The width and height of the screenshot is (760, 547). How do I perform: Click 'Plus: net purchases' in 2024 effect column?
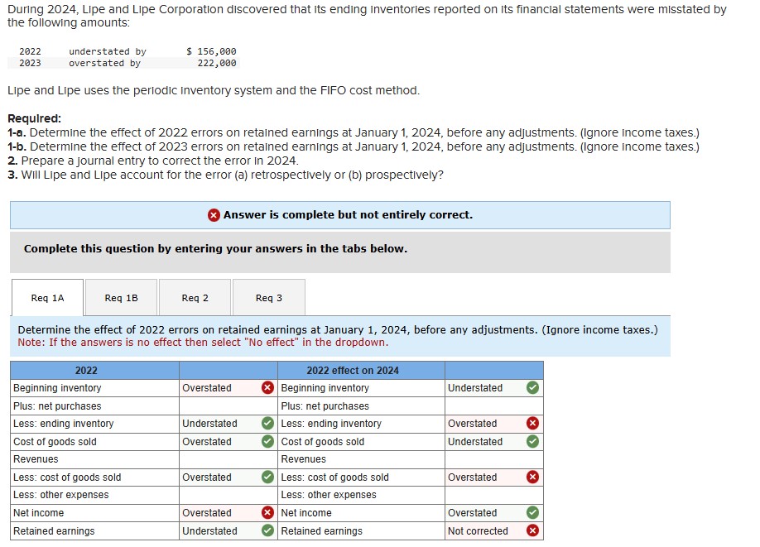pos(325,406)
